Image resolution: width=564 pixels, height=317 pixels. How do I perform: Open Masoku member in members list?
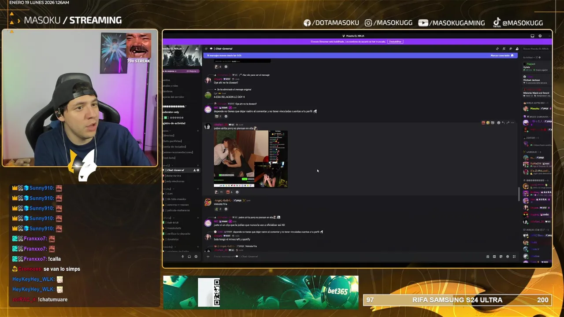click(537, 108)
